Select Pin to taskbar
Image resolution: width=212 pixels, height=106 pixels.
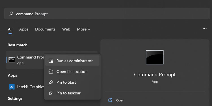pos(72,93)
